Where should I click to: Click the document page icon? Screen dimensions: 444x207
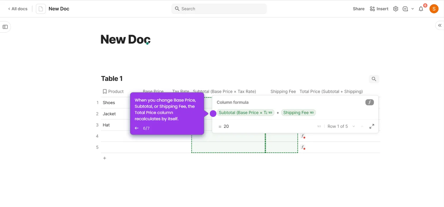pos(41,9)
